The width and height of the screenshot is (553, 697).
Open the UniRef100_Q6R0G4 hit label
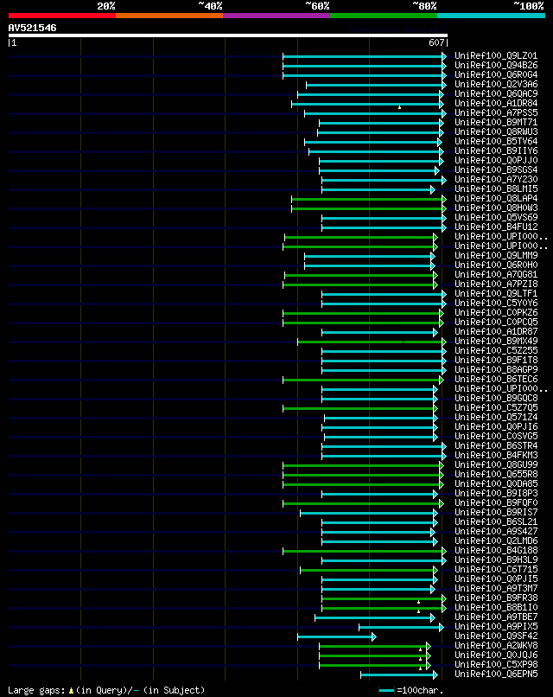tap(496, 74)
